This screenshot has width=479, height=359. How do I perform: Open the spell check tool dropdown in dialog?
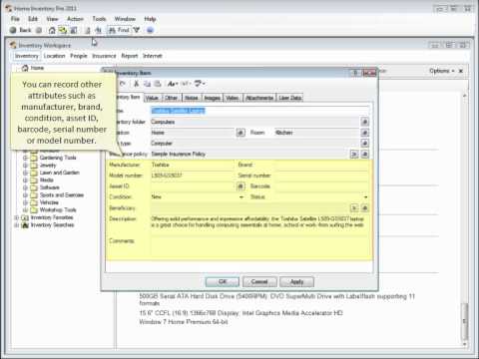(200, 84)
